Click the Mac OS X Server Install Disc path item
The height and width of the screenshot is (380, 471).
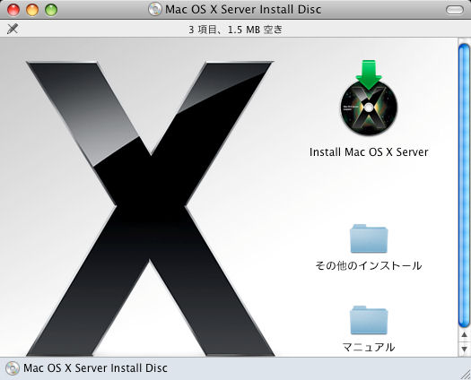(87, 368)
